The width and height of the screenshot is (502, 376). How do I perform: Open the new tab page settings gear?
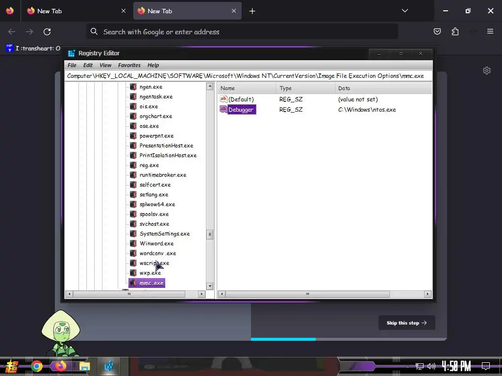pyautogui.click(x=487, y=70)
